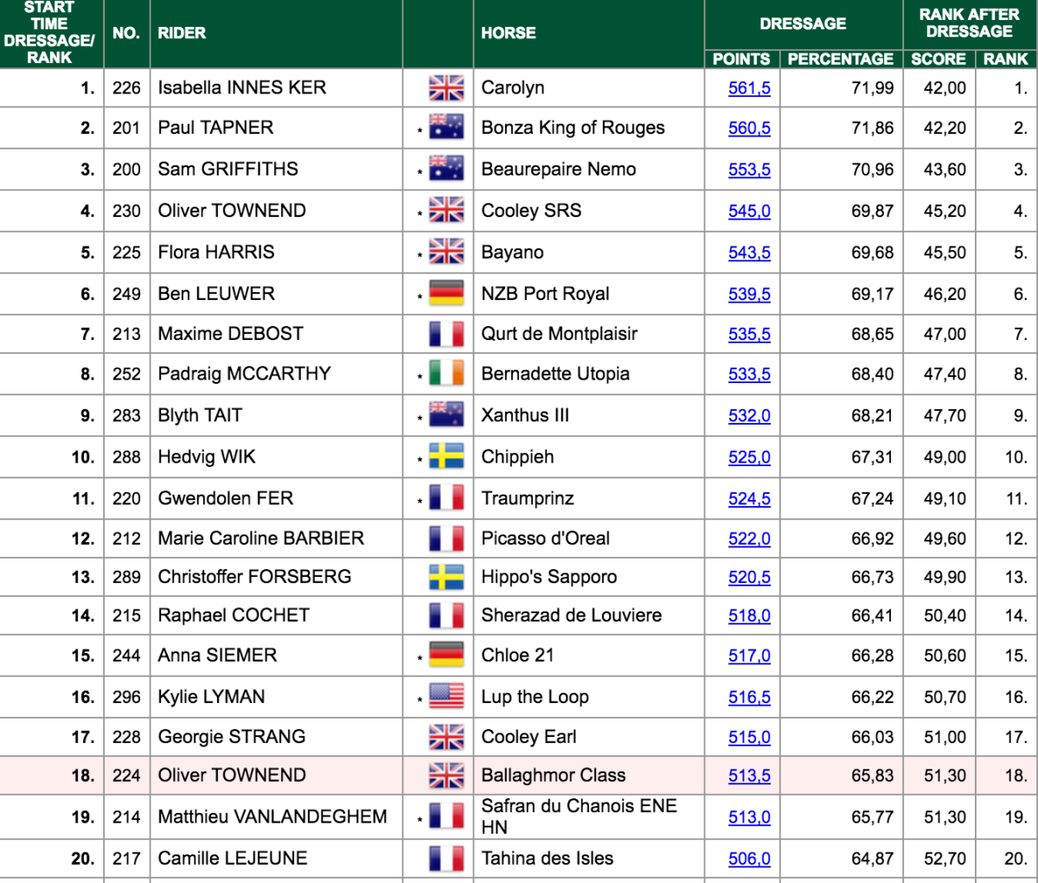Image resolution: width=1038 pixels, height=883 pixels.
Task: Select the RANK AFTER DRESSAGE header
Action: click(970, 23)
